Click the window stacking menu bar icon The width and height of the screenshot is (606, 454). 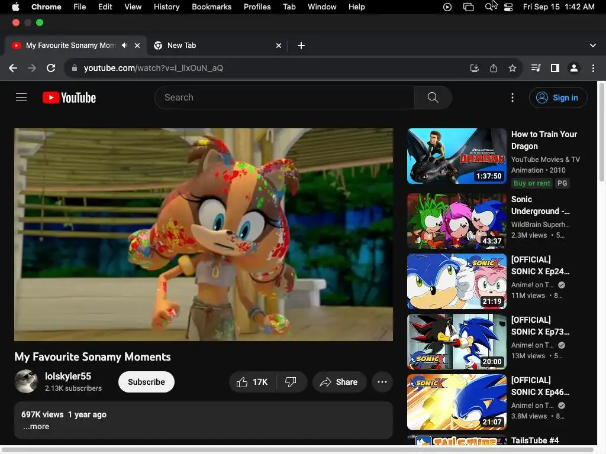469,7
